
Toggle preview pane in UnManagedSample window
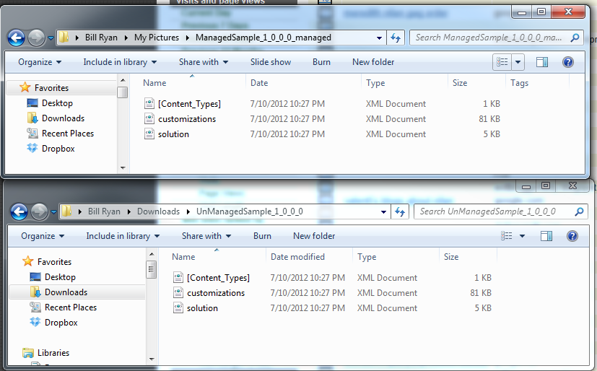pos(546,236)
